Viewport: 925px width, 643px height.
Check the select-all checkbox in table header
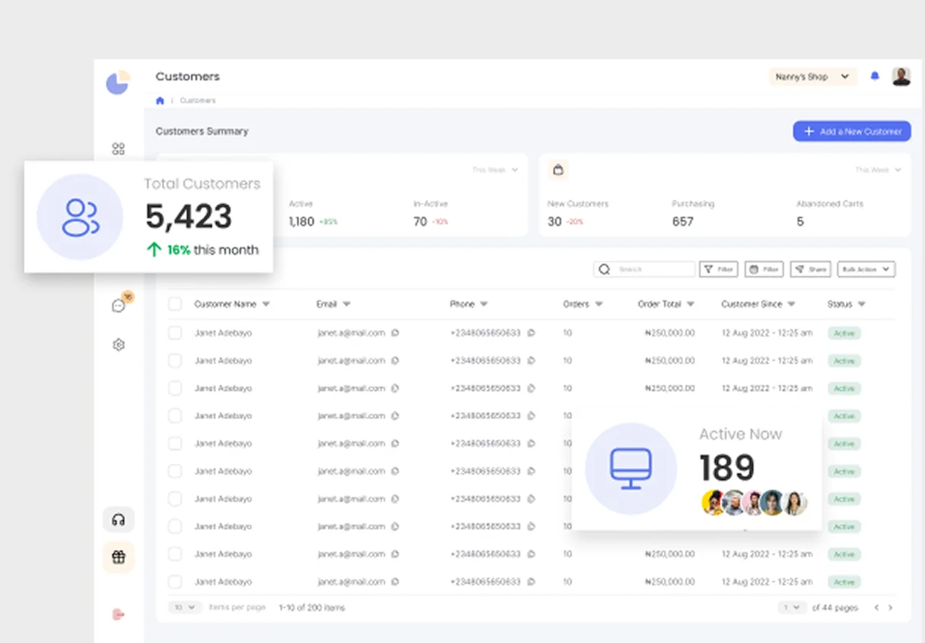click(x=175, y=303)
